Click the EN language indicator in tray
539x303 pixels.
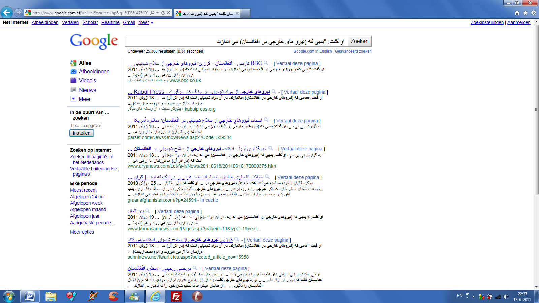459,296
